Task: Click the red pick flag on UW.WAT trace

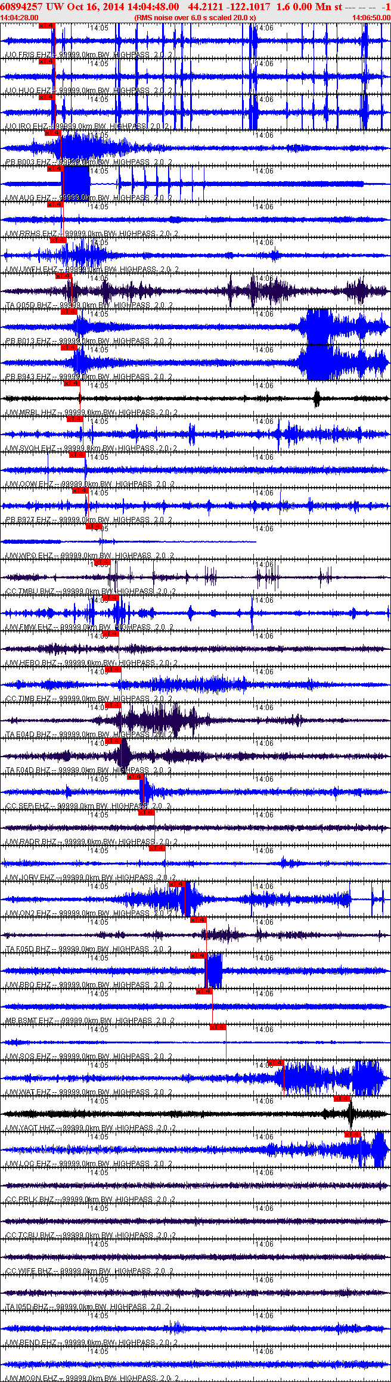Action: click(275, 1062)
